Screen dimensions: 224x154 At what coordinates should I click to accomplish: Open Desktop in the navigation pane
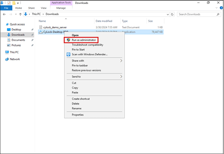point(16,30)
